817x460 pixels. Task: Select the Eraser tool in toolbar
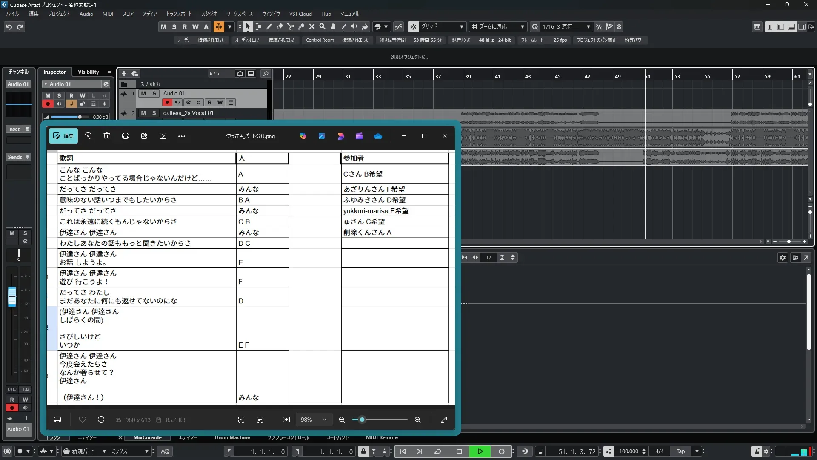[280, 27]
